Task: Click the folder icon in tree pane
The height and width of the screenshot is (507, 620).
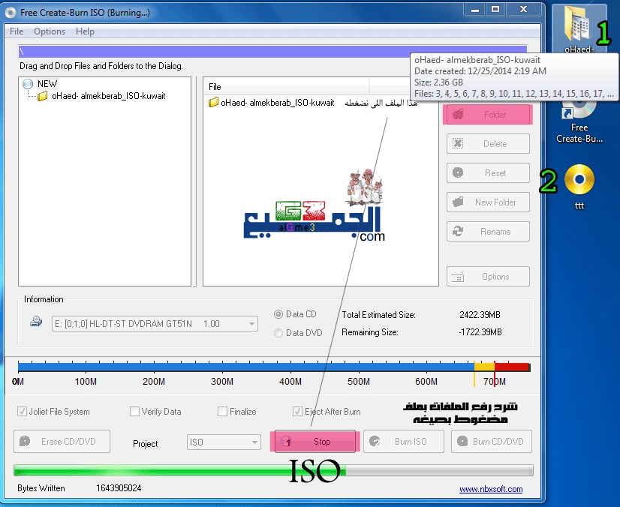Action: (x=43, y=96)
